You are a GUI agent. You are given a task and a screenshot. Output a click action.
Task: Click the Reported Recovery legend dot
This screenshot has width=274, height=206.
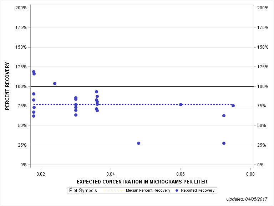tap(177, 190)
